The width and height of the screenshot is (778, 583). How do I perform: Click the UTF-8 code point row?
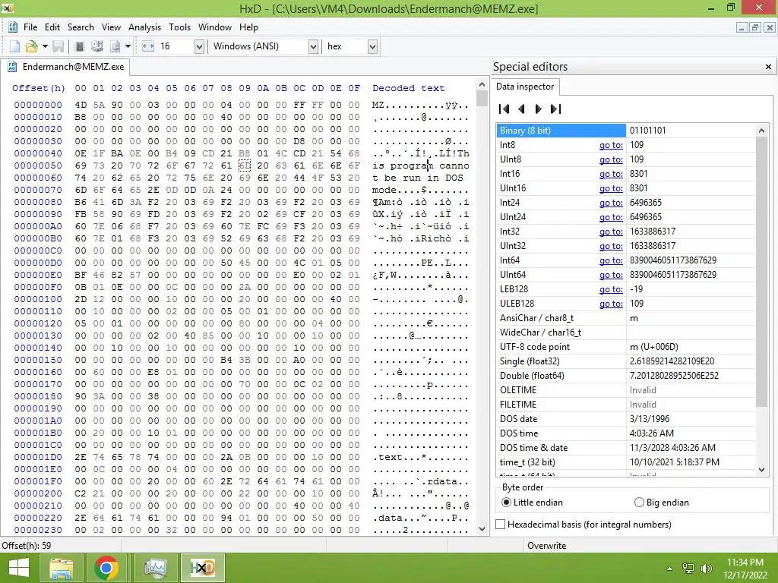tap(626, 346)
